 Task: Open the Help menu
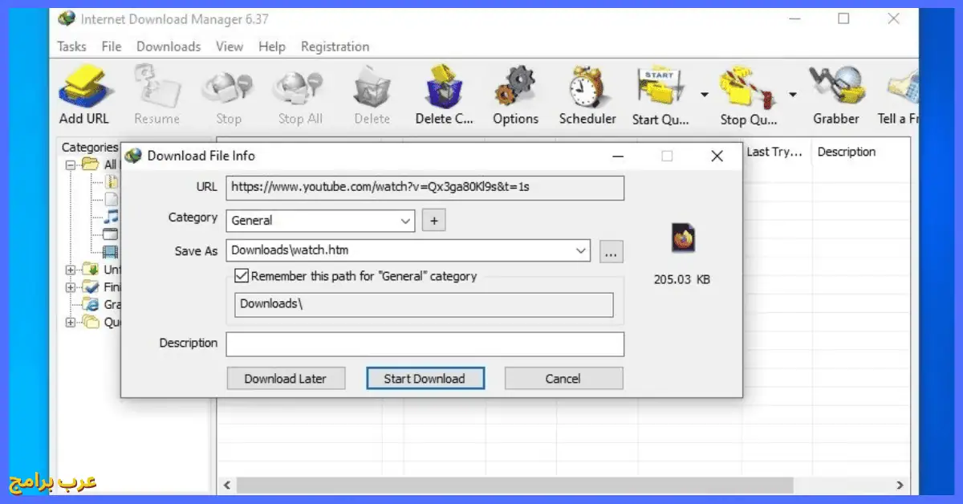point(272,47)
